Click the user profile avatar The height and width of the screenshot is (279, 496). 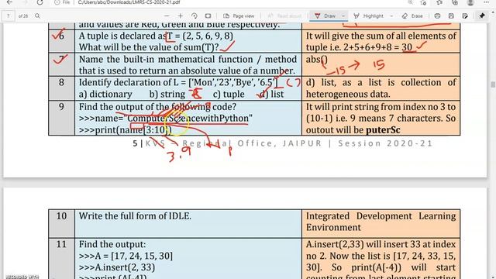point(470,2)
